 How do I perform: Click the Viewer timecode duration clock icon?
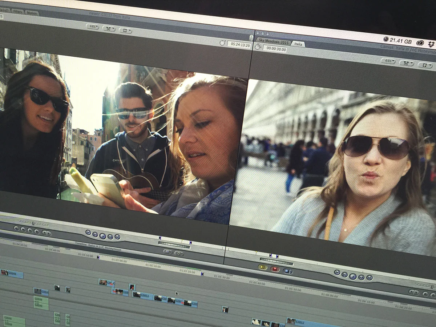pyautogui.click(x=222, y=43)
